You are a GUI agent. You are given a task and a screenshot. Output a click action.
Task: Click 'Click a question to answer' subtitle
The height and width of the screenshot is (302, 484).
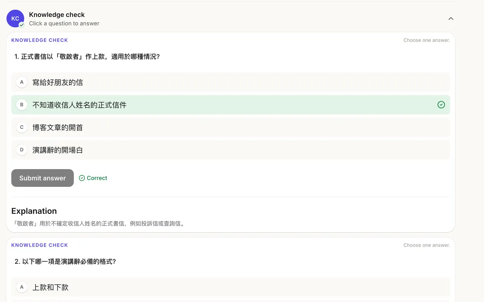coord(64,23)
